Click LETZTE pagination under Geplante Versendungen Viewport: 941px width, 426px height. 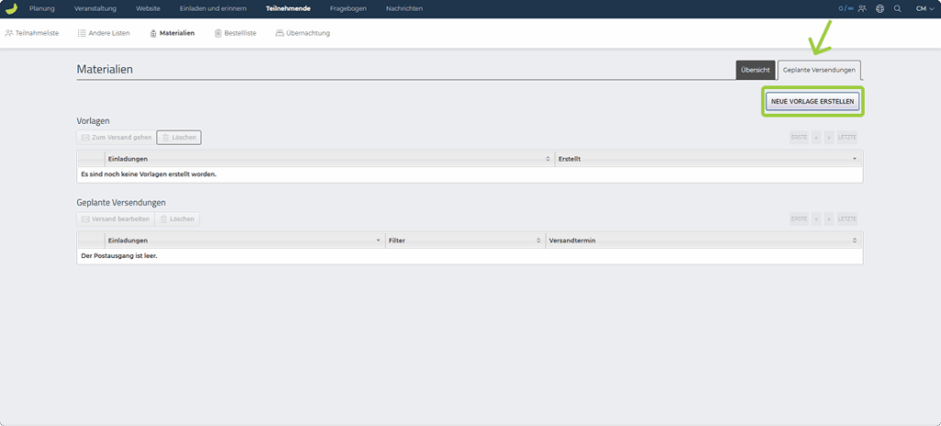(x=847, y=219)
